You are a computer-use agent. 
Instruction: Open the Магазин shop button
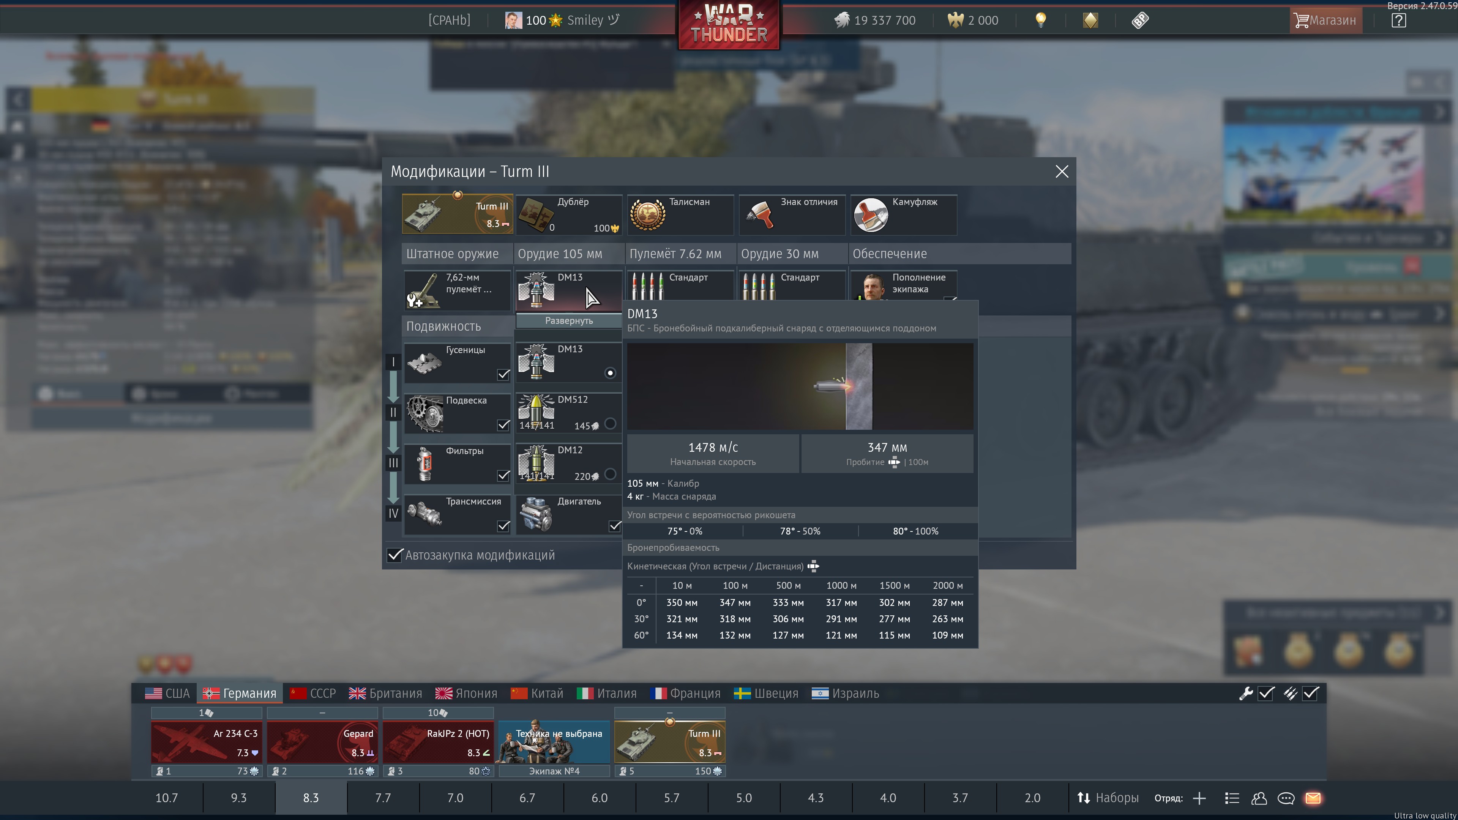tap(1325, 20)
